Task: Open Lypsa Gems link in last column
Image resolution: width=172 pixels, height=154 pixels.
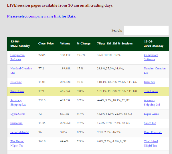Action: (151, 114)
